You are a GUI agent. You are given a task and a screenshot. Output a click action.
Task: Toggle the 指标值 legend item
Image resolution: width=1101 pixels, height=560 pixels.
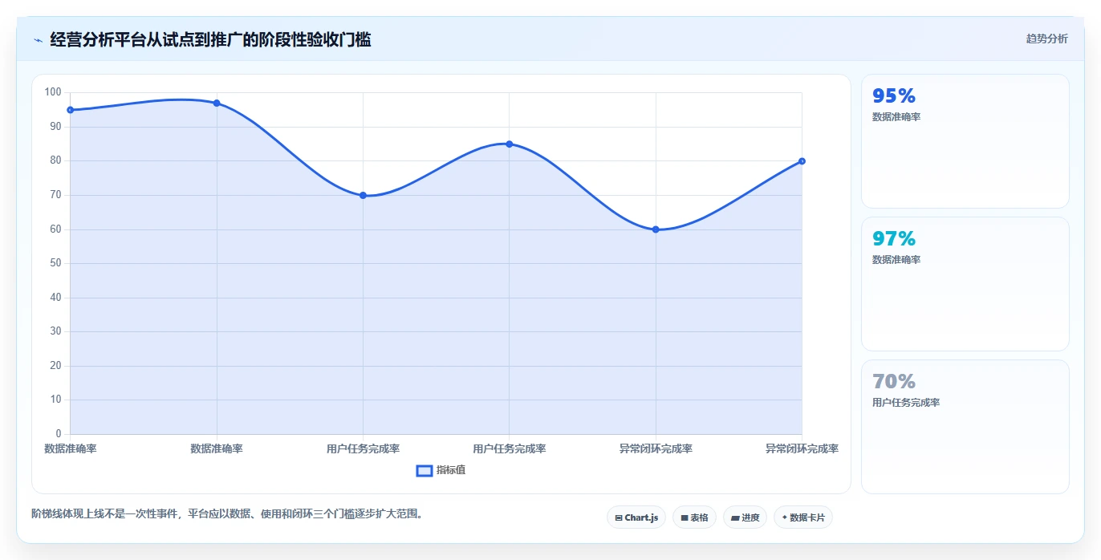(441, 470)
